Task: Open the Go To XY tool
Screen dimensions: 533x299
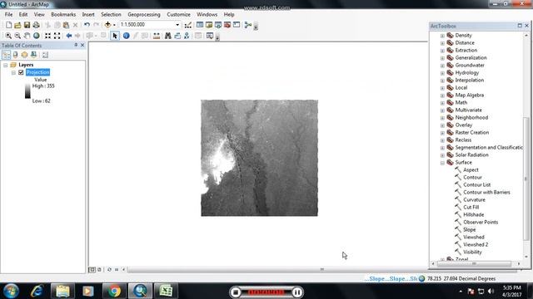Action: (x=187, y=36)
